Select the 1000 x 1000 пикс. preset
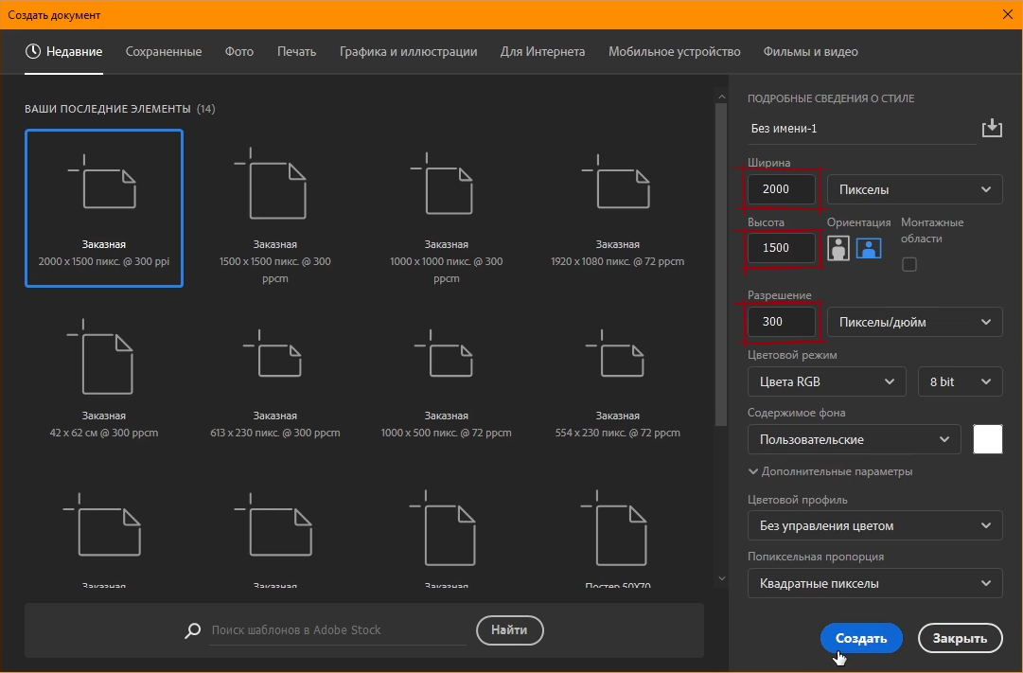This screenshot has width=1023, height=673. coord(447,208)
